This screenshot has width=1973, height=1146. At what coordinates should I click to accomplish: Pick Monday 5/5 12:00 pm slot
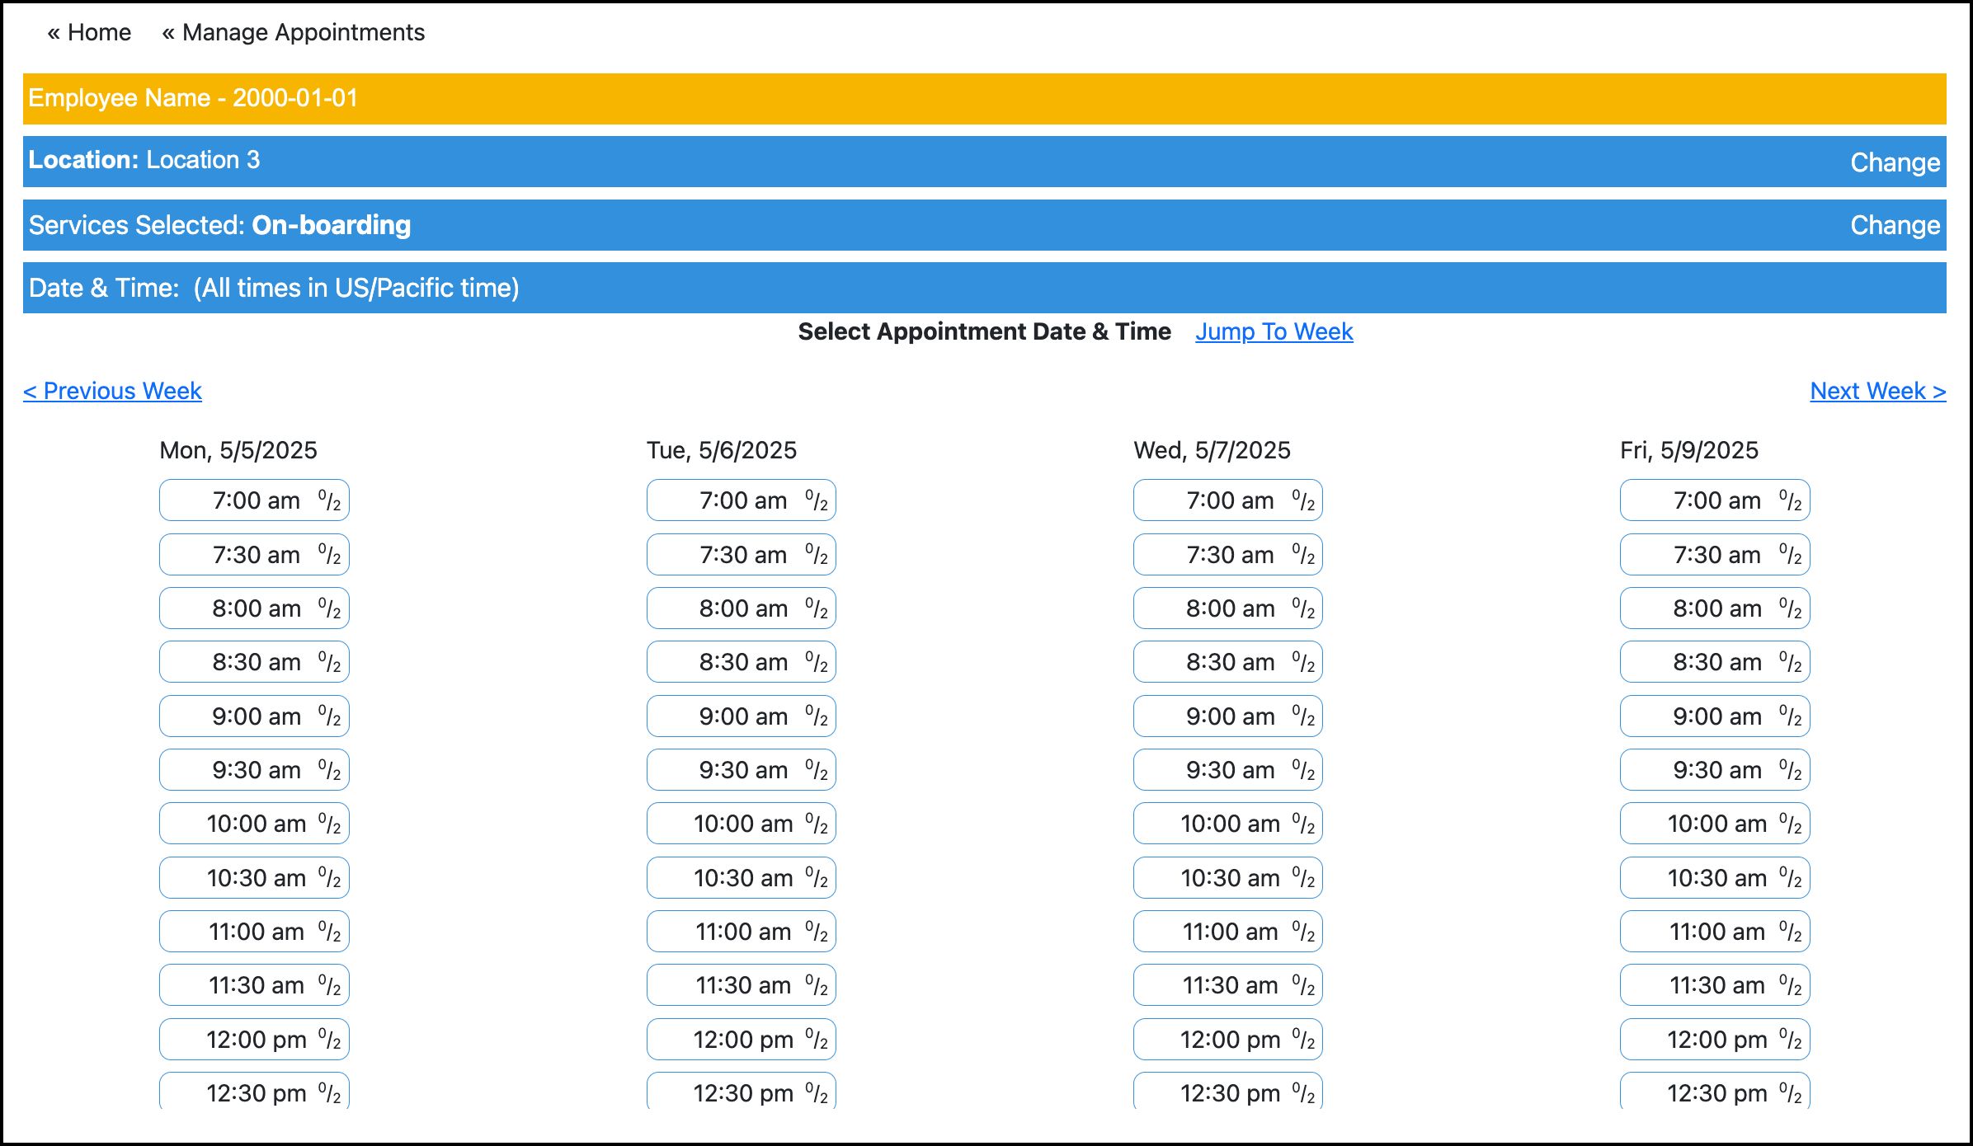254,1040
